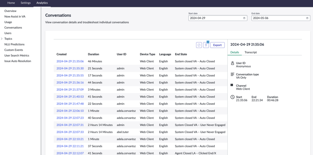Click the User ID person icon
The image size is (313, 155).
[232, 63]
